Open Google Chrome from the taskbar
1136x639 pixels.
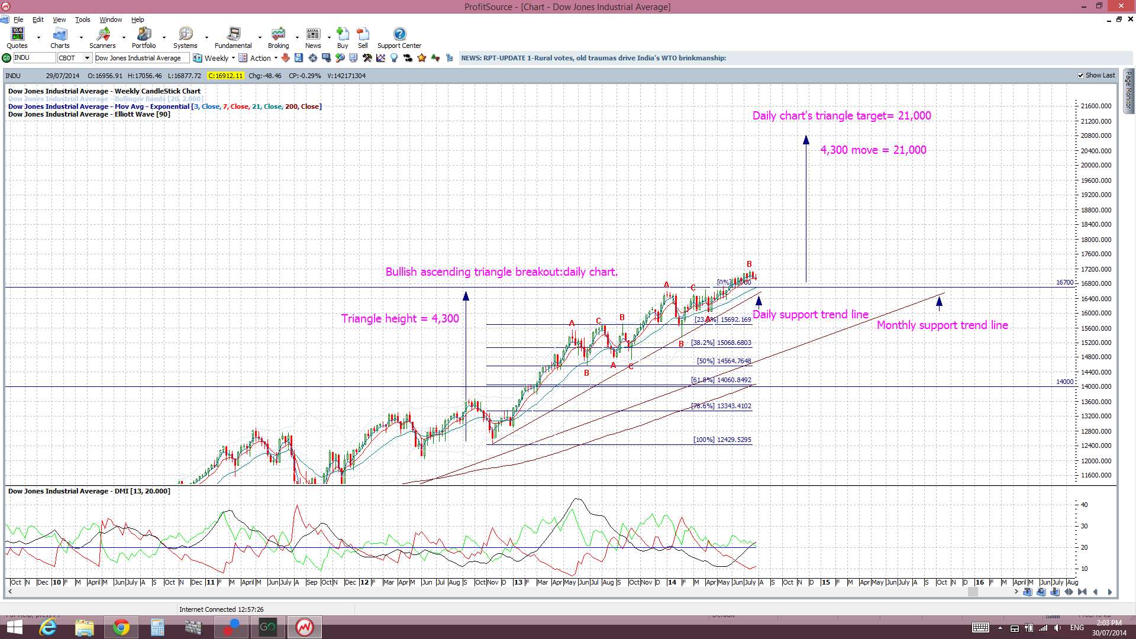(x=121, y=627)
